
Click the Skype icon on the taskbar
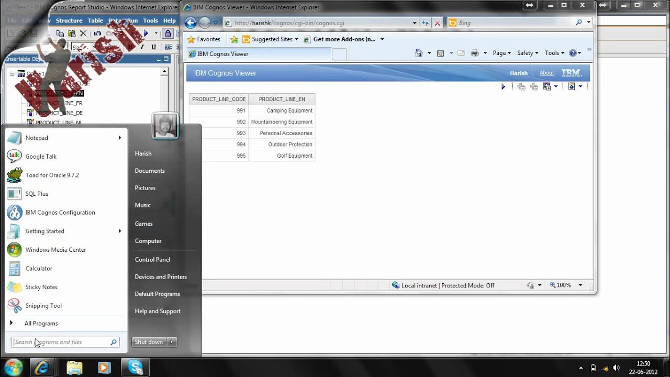click(135, 367)
